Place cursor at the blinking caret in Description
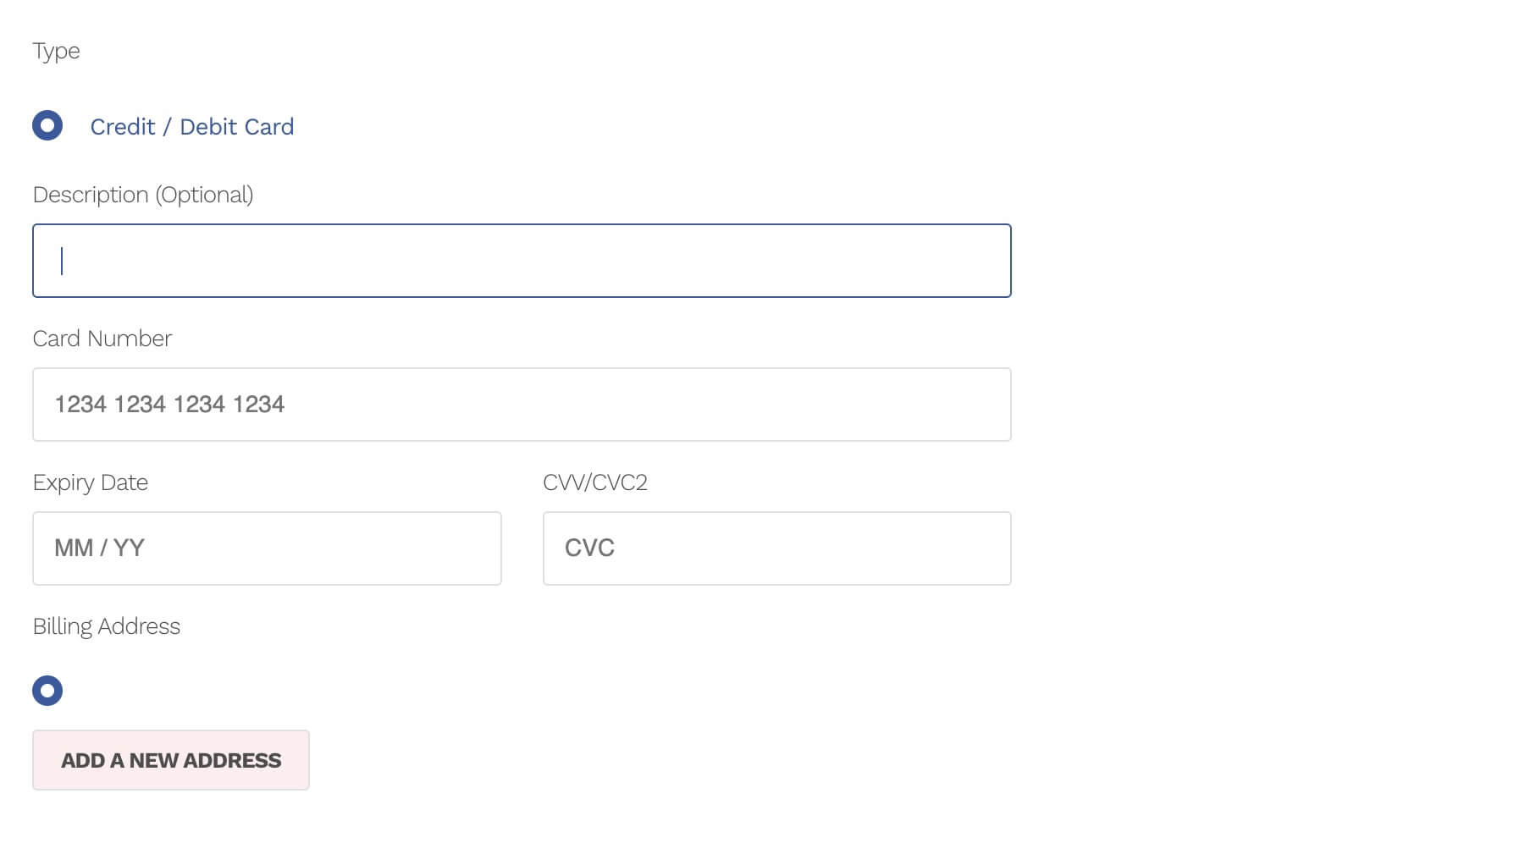Viewport: 1536px width, 843px height. point(62,261)
